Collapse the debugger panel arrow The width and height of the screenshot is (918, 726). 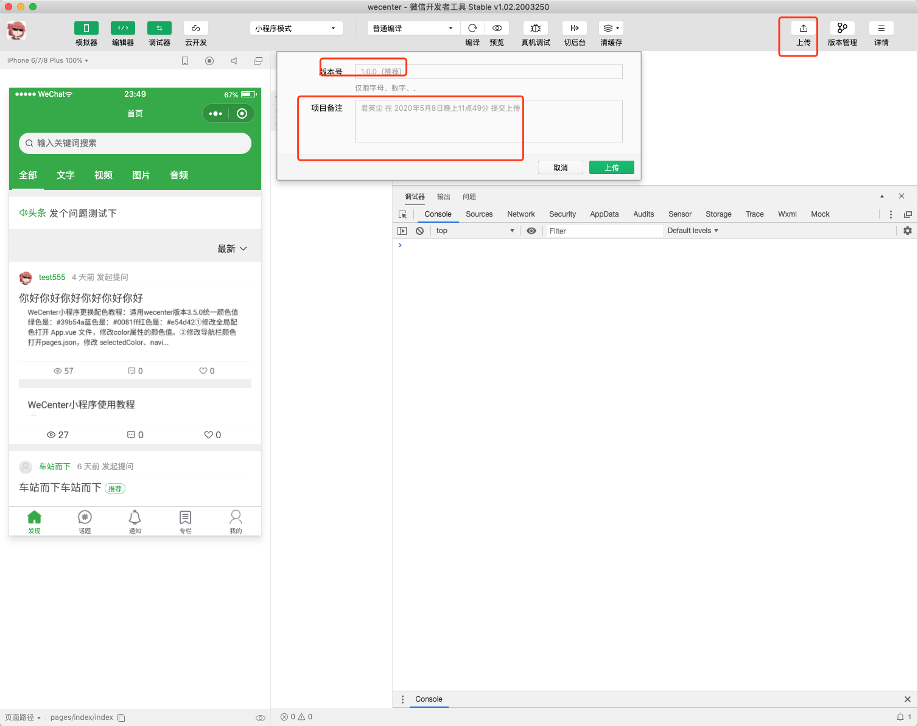pos(882,197)
